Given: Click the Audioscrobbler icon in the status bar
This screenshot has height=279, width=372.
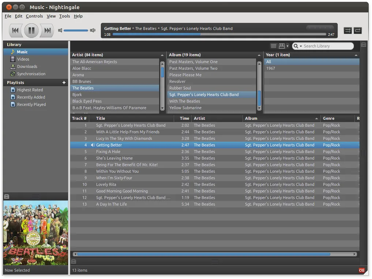Looking at the screenshot, I should point(361,270).
